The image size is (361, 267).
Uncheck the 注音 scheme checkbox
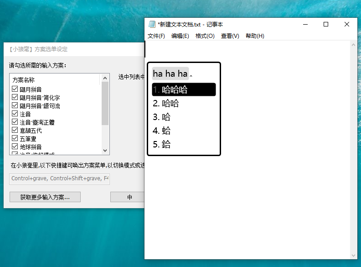click(x=15, y=114)
